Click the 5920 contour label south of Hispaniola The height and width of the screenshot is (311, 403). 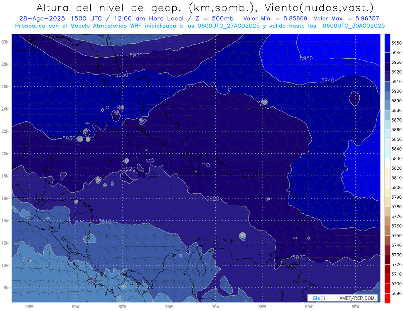click(213, 199)
